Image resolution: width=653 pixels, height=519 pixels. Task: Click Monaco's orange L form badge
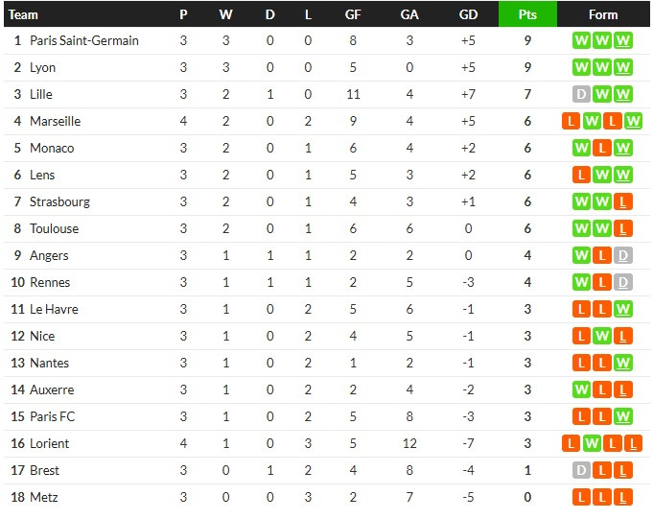click(x=602, y=149)
